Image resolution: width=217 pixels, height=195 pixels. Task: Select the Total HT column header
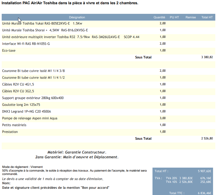(207, 17)
